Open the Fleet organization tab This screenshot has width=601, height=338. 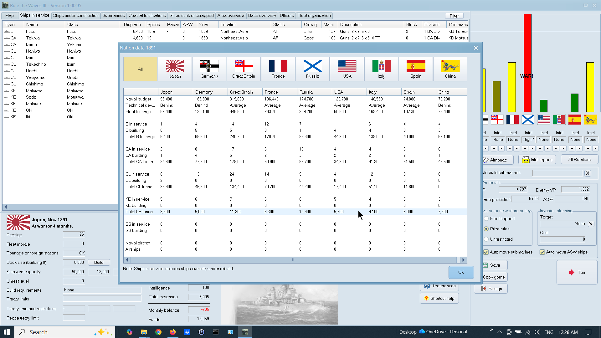point(314,15)
